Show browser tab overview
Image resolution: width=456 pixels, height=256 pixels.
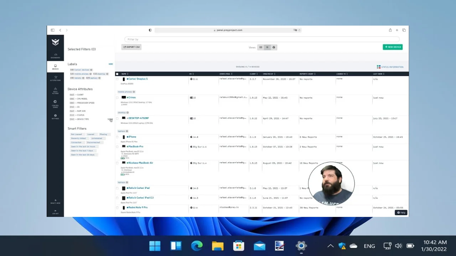pyautogui.click(x=404, y=30)
